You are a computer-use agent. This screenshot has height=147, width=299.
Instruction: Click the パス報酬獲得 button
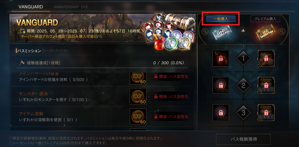pyautogui.click(x=243, y=139)
